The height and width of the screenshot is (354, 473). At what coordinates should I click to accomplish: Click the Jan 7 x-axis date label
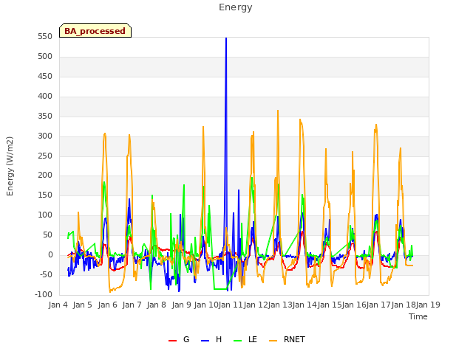pos(132,305)
